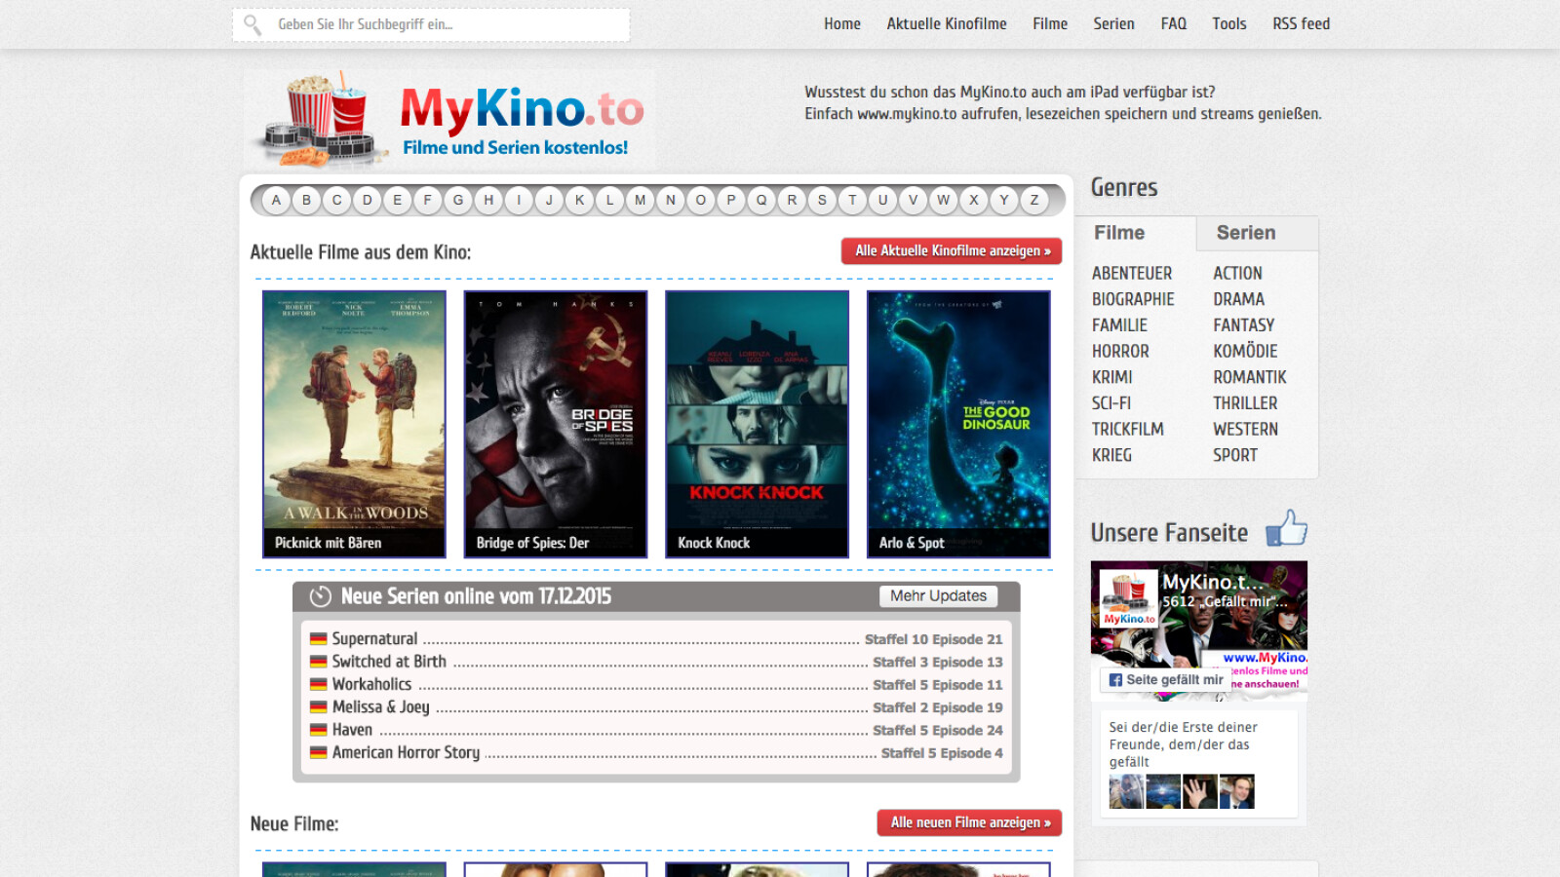Select letter Z in the alphabet bar
1560x877 pixels.
tap(1033, 200)
